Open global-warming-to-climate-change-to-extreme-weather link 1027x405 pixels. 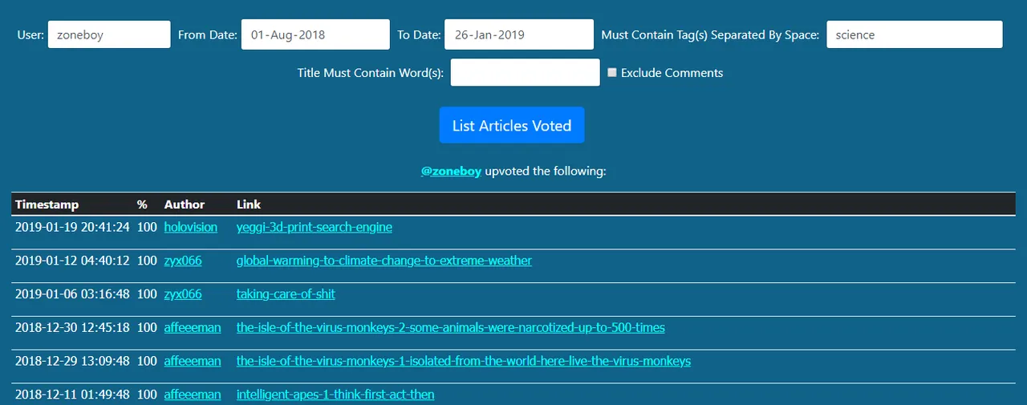pos(384,261)
